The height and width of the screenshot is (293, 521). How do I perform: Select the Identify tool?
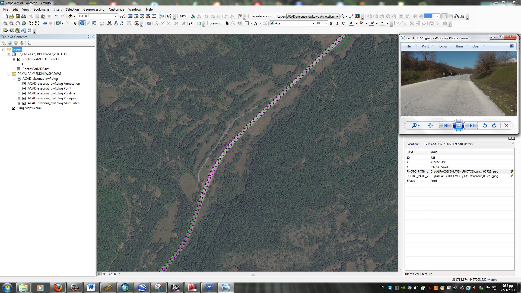point(82,23)
